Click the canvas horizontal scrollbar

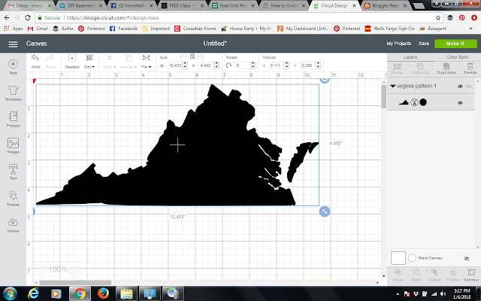point(75,283)
